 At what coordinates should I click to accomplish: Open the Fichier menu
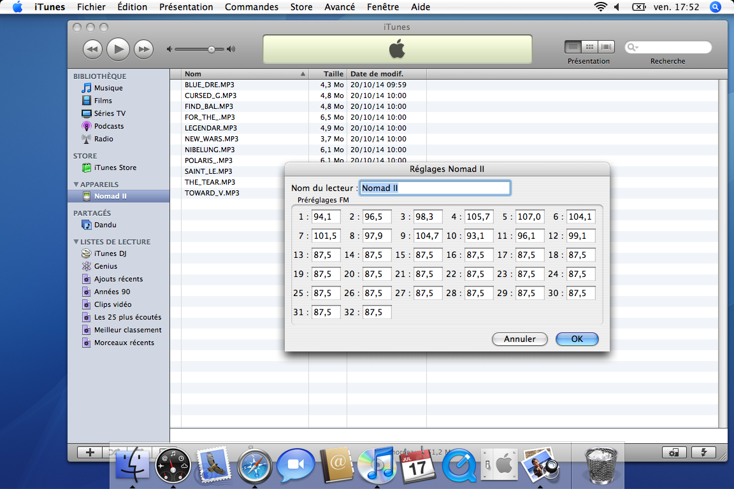(x=91, y=7)
